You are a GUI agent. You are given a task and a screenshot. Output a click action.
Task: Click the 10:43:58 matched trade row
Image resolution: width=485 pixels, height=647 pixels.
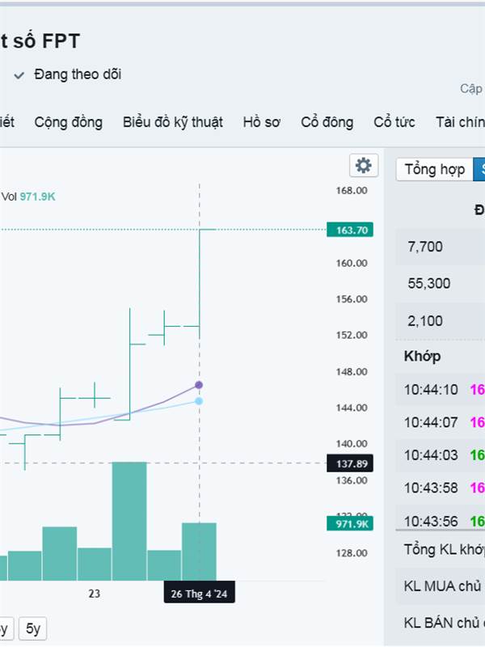click(x=441, y=488)
